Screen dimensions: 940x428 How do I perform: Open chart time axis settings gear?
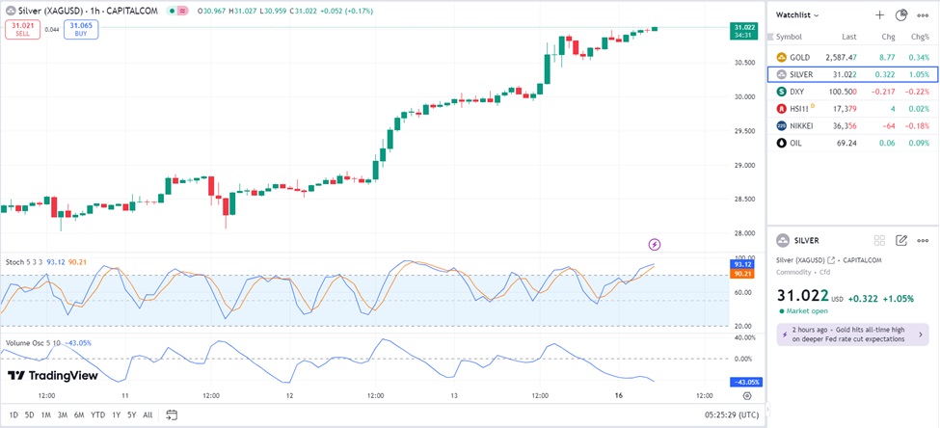747,395
